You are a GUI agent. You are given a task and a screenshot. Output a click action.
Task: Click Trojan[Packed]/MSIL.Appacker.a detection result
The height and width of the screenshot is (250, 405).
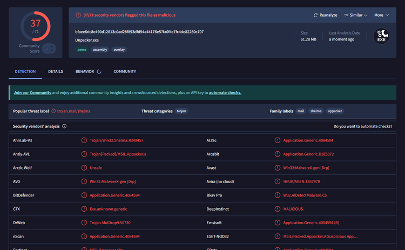[x=118, y=154]
